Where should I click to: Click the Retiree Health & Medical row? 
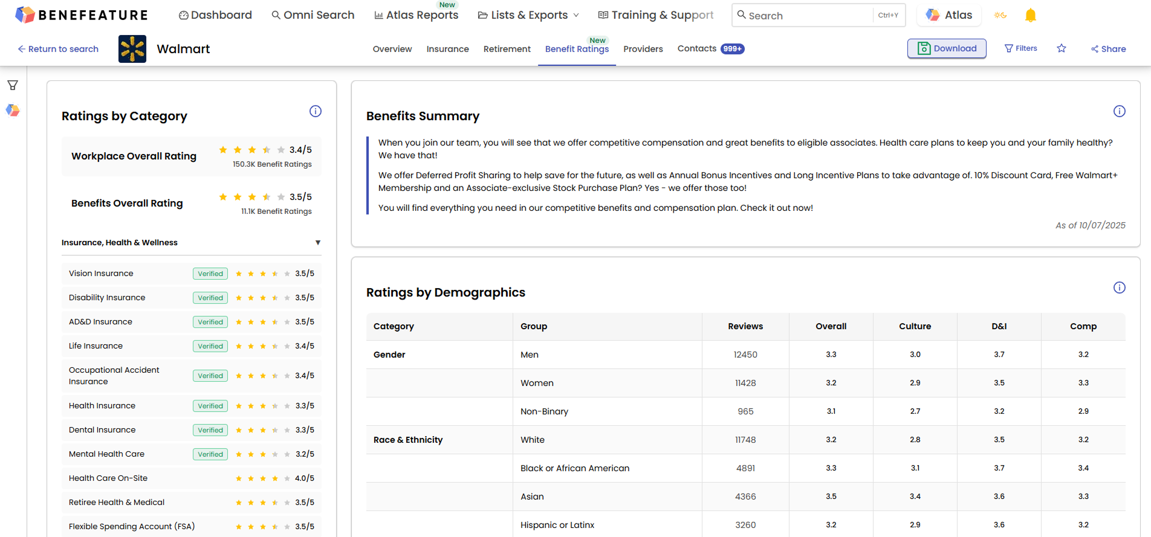pyautogui.click(x=192, y=503)
